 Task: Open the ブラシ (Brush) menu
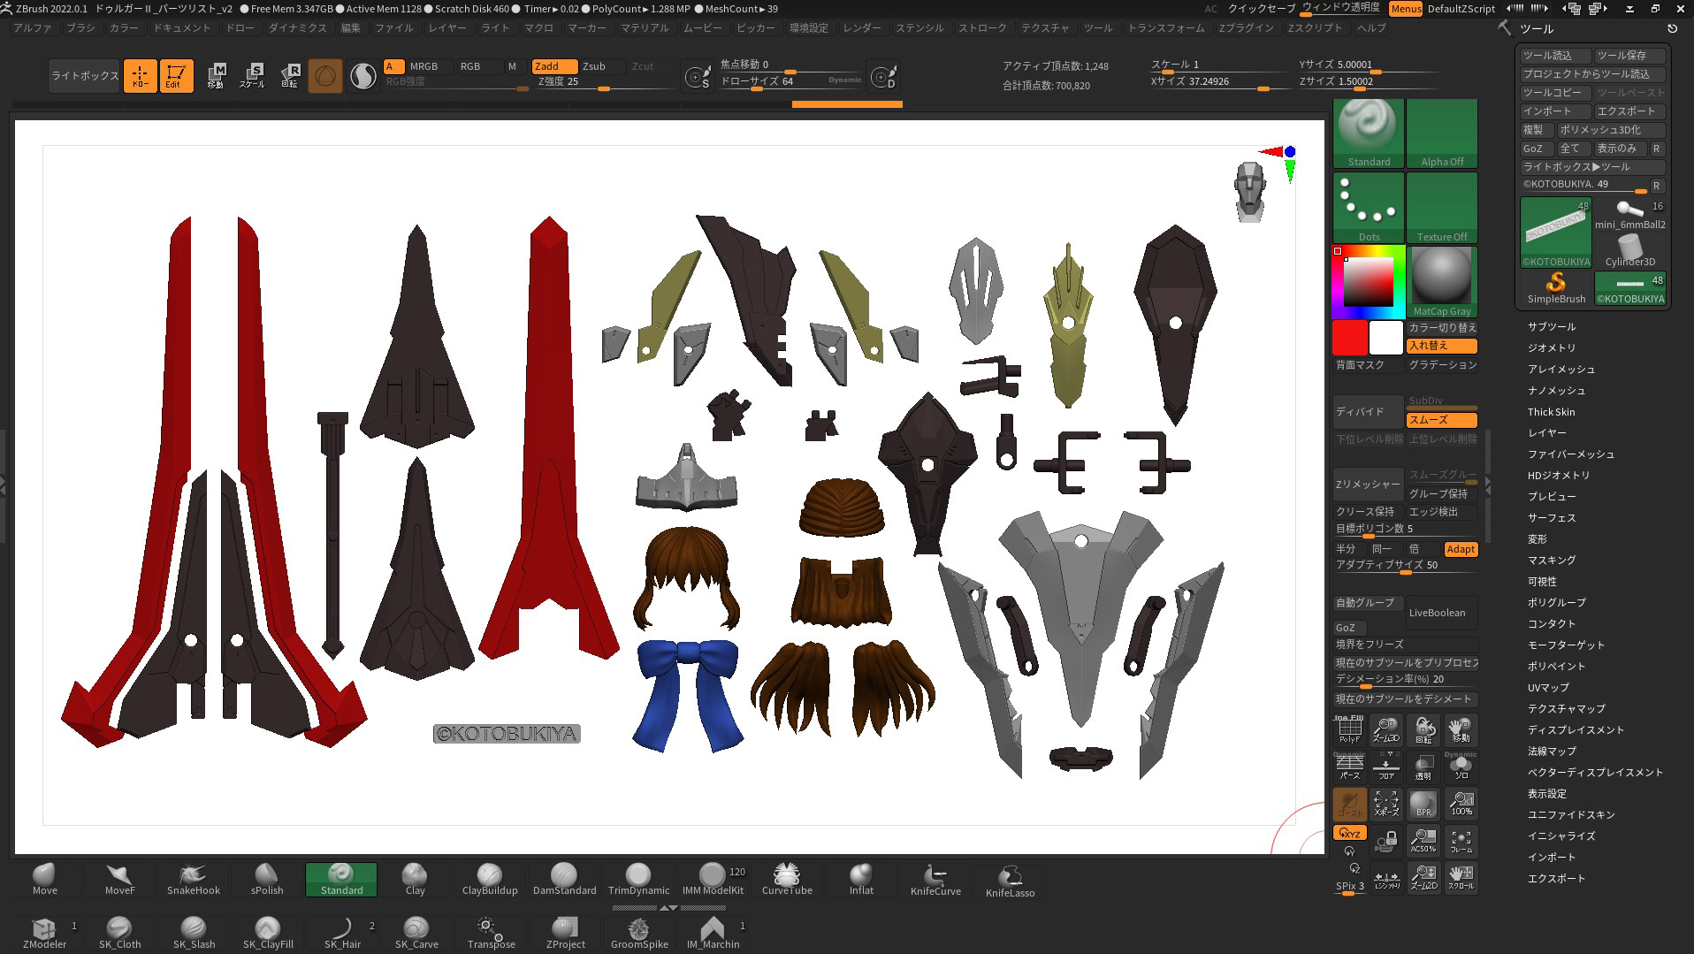point(80,28)
